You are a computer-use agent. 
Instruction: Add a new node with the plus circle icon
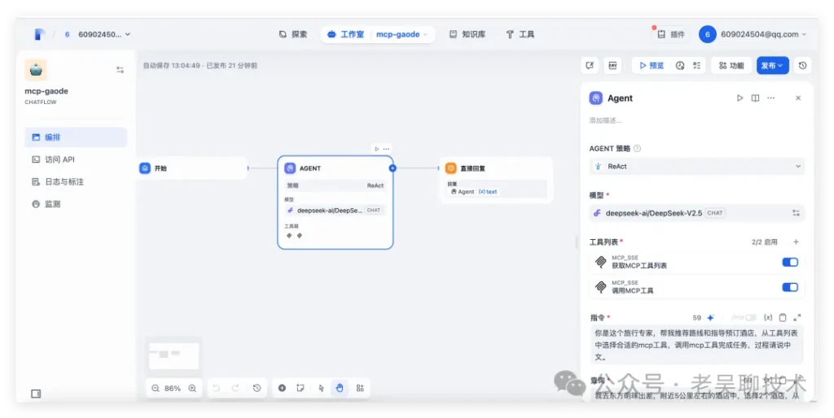click(x=282, y=388)
